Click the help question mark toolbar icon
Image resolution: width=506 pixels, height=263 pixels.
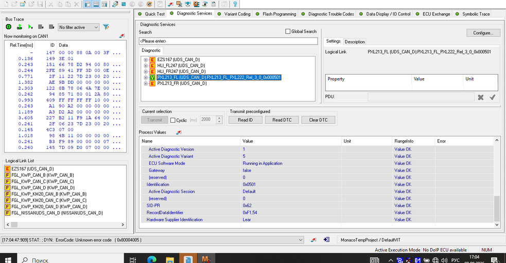(235, 4)
